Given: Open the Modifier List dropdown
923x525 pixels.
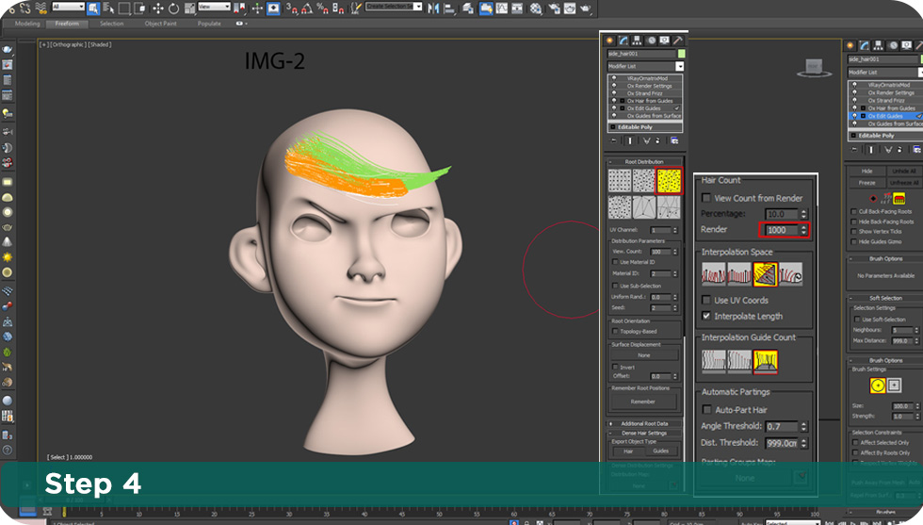Looking at the screenshot, I should (x=680, y=67).
